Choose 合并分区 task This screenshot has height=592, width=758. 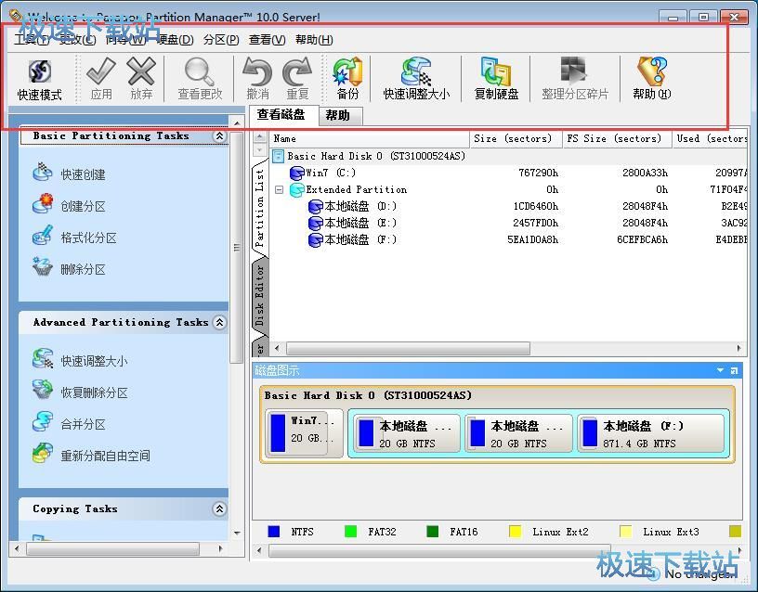click(x=69, y=423)
